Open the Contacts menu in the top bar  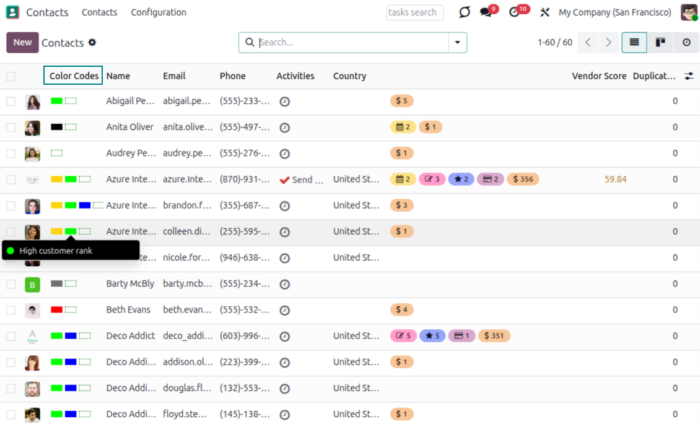tap(99, 12)
